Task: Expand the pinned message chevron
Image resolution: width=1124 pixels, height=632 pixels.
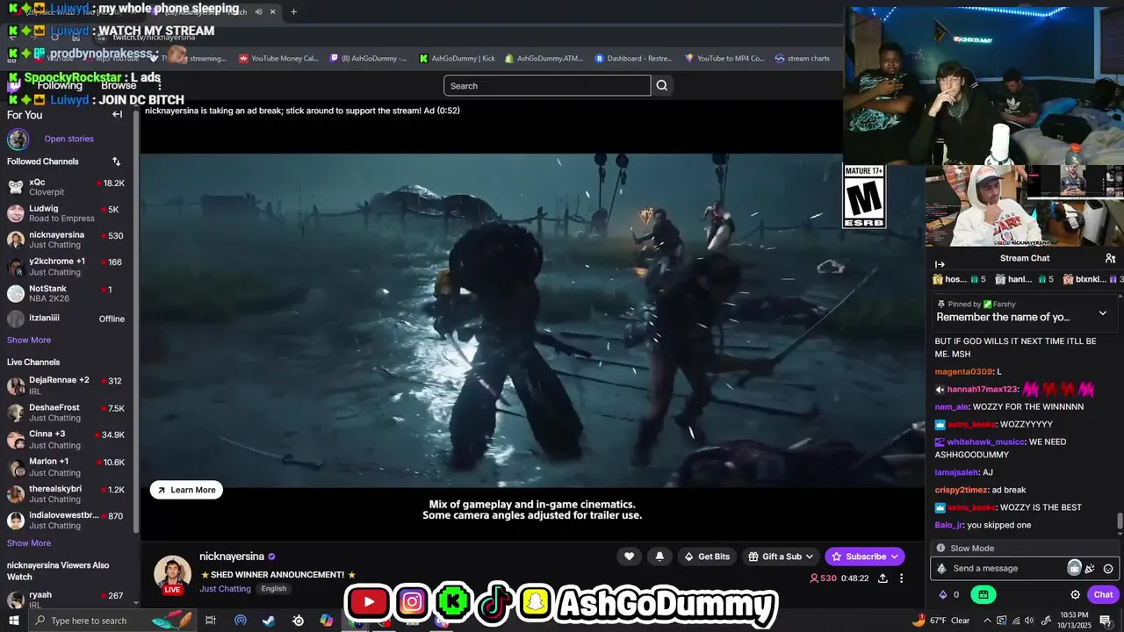Action: pos(1103,313)
